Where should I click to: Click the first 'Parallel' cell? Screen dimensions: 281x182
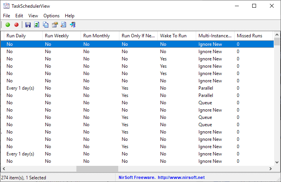206,88
